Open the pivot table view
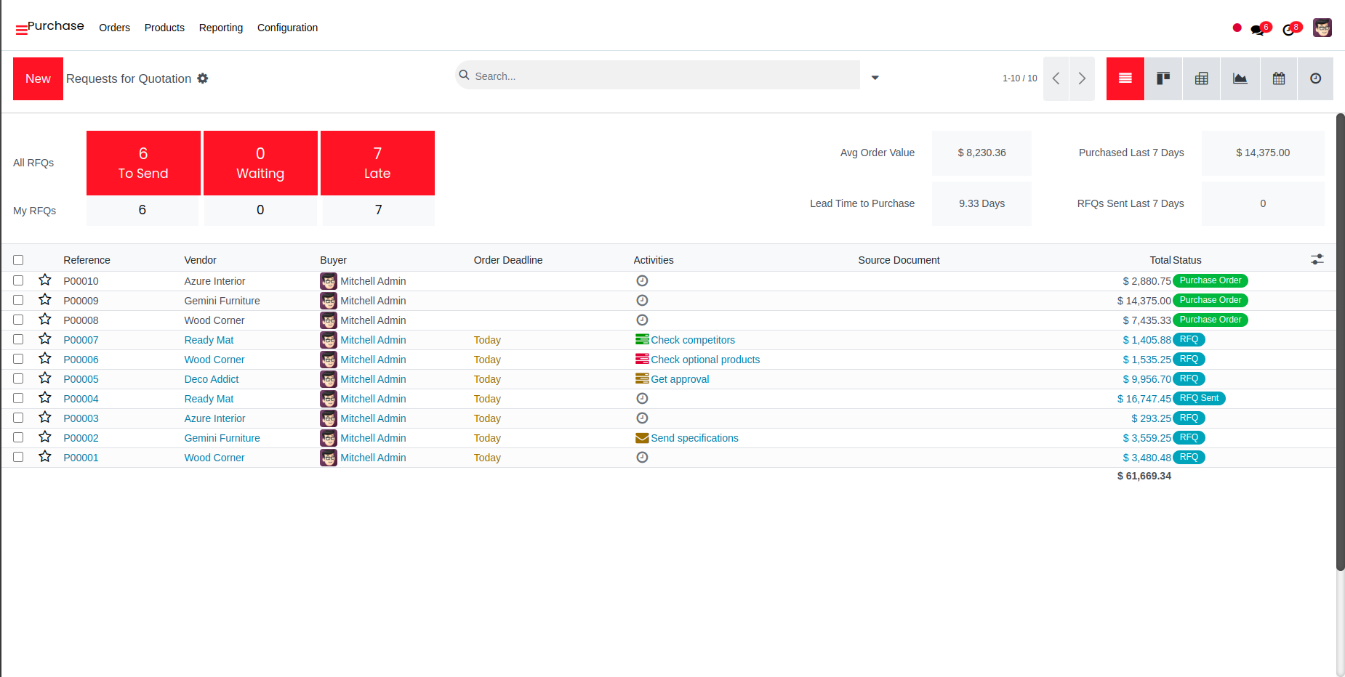Viewport: 1345px width, 677px height. pos(1202,78)
